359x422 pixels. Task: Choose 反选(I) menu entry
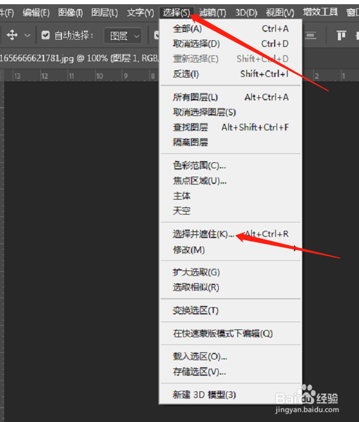231,74
